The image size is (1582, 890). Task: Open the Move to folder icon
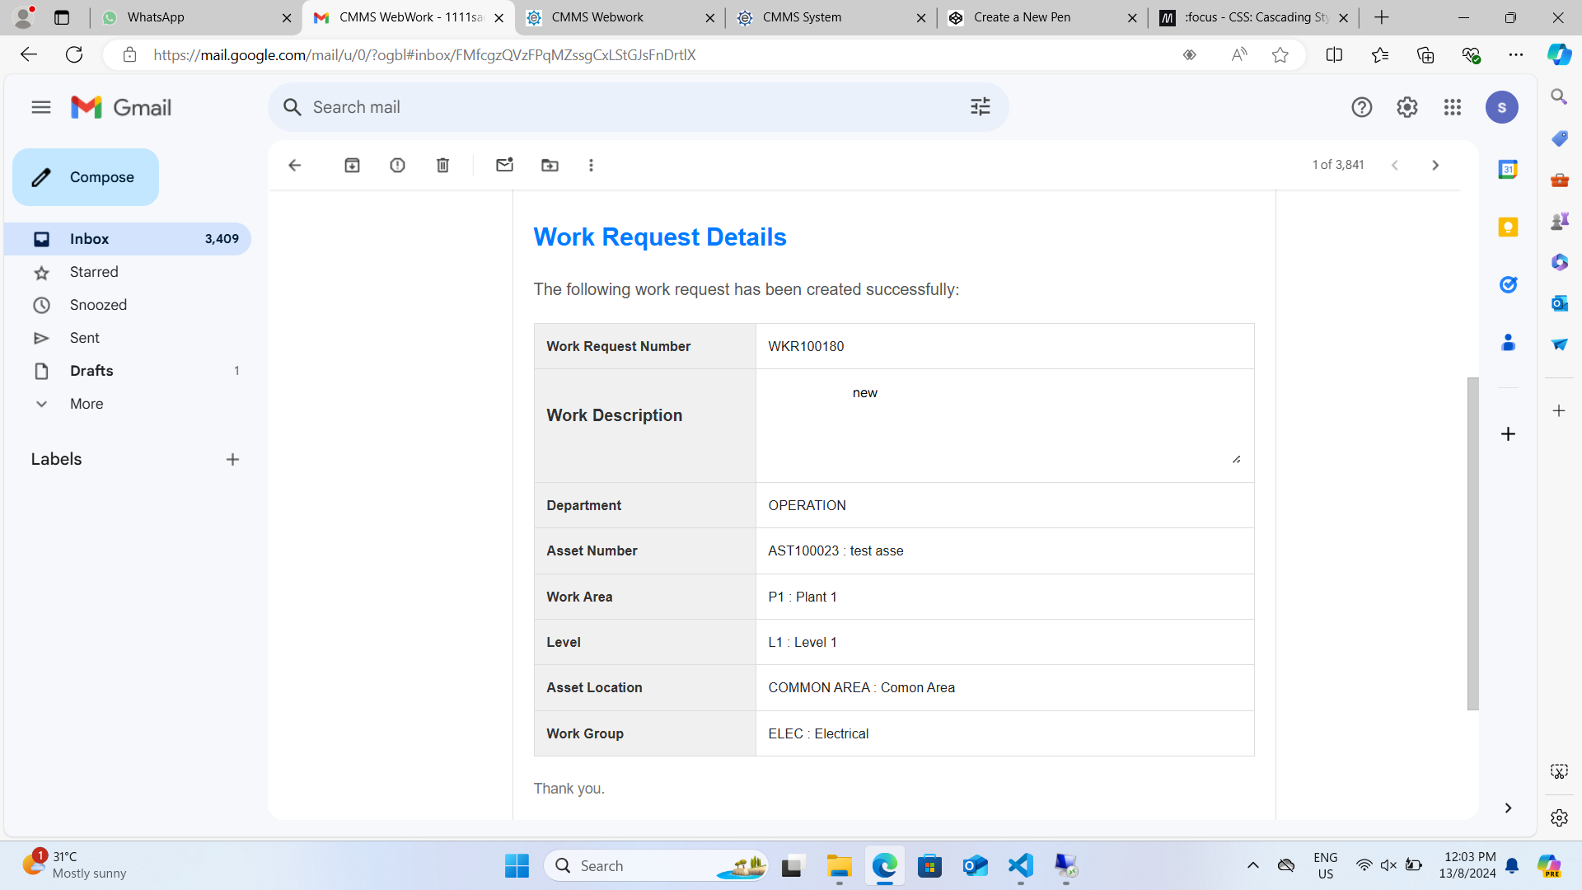point(550,166)
